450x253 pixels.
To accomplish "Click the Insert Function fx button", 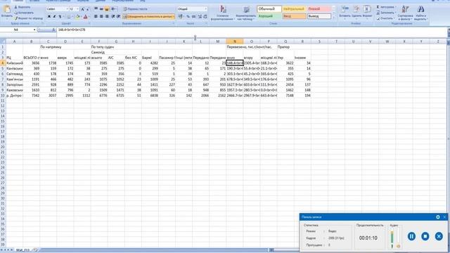I will pyautogui.click(x=53, y=30).
